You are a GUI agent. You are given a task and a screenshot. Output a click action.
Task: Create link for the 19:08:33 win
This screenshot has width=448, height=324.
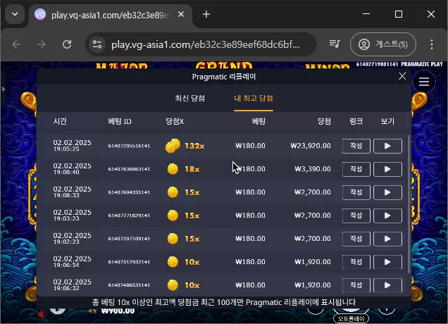356,192
